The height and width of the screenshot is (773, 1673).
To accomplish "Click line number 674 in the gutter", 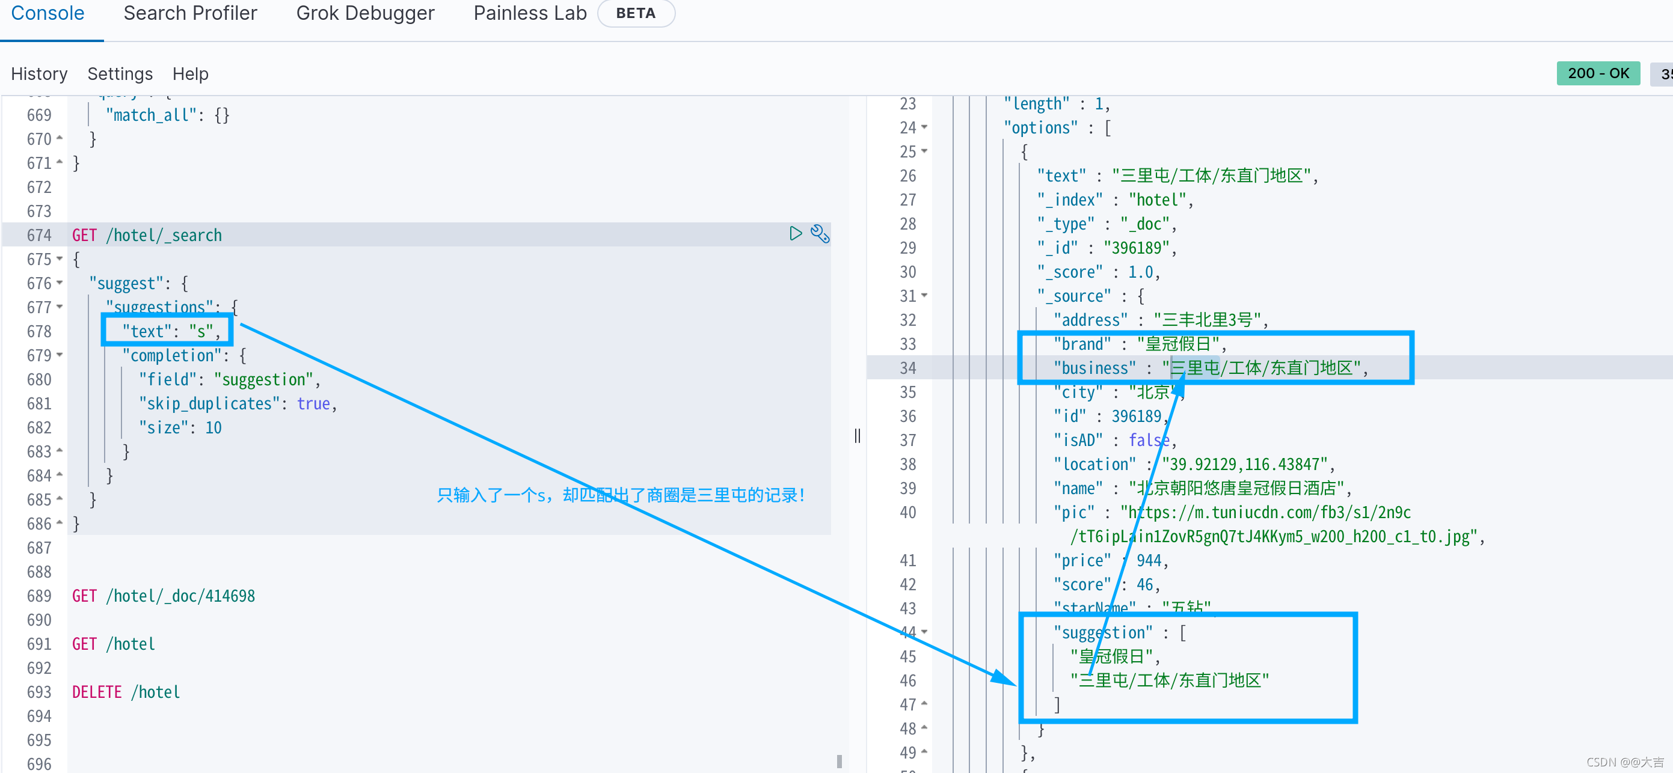I will [39, 235].
